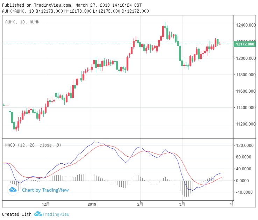This screenshot has width=258, height=220.
Task: Select the MACD (12, 26, close, 9) label
Action: [x=33, y=145]
